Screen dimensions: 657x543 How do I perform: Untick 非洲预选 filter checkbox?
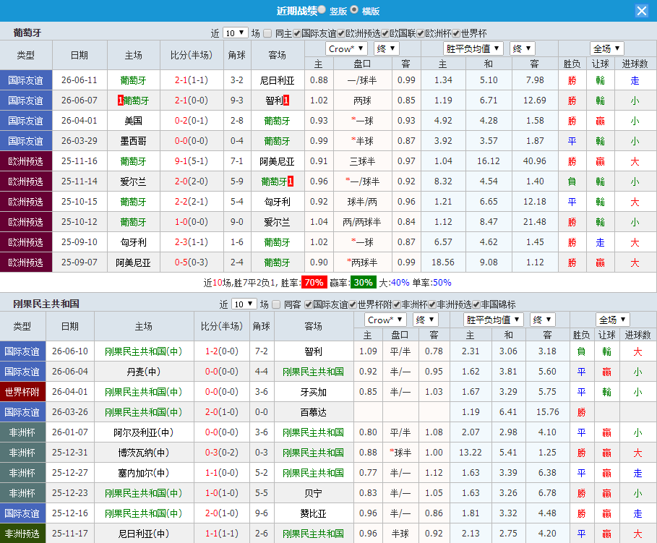(432, 305)
